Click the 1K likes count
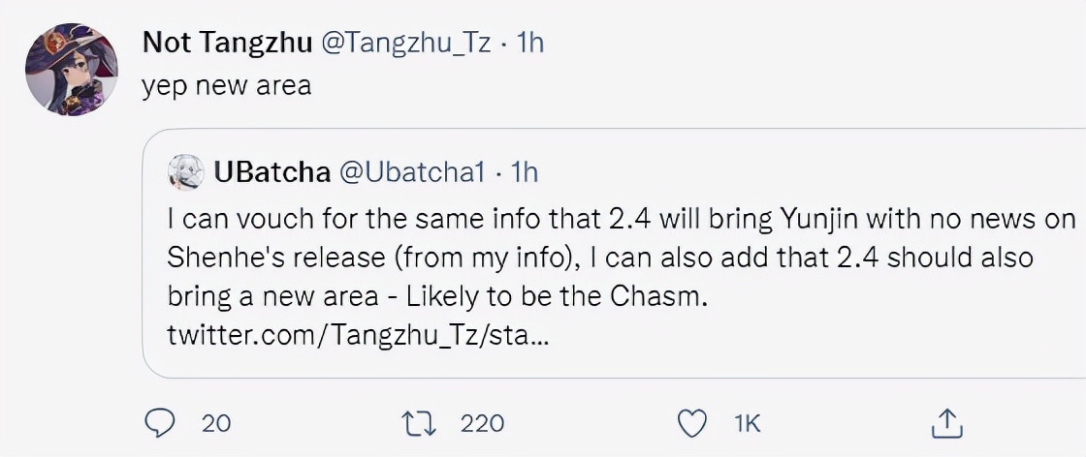Screen dimensions: 1086x457 point(748,423)
